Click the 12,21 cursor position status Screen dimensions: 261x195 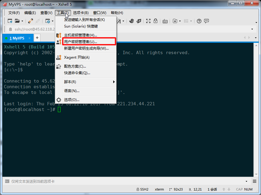195,189
